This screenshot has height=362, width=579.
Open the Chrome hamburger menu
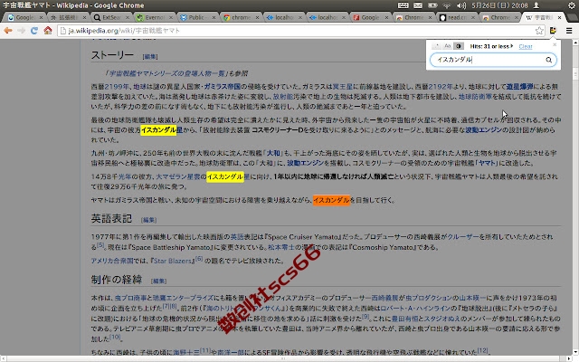(569, 31)
